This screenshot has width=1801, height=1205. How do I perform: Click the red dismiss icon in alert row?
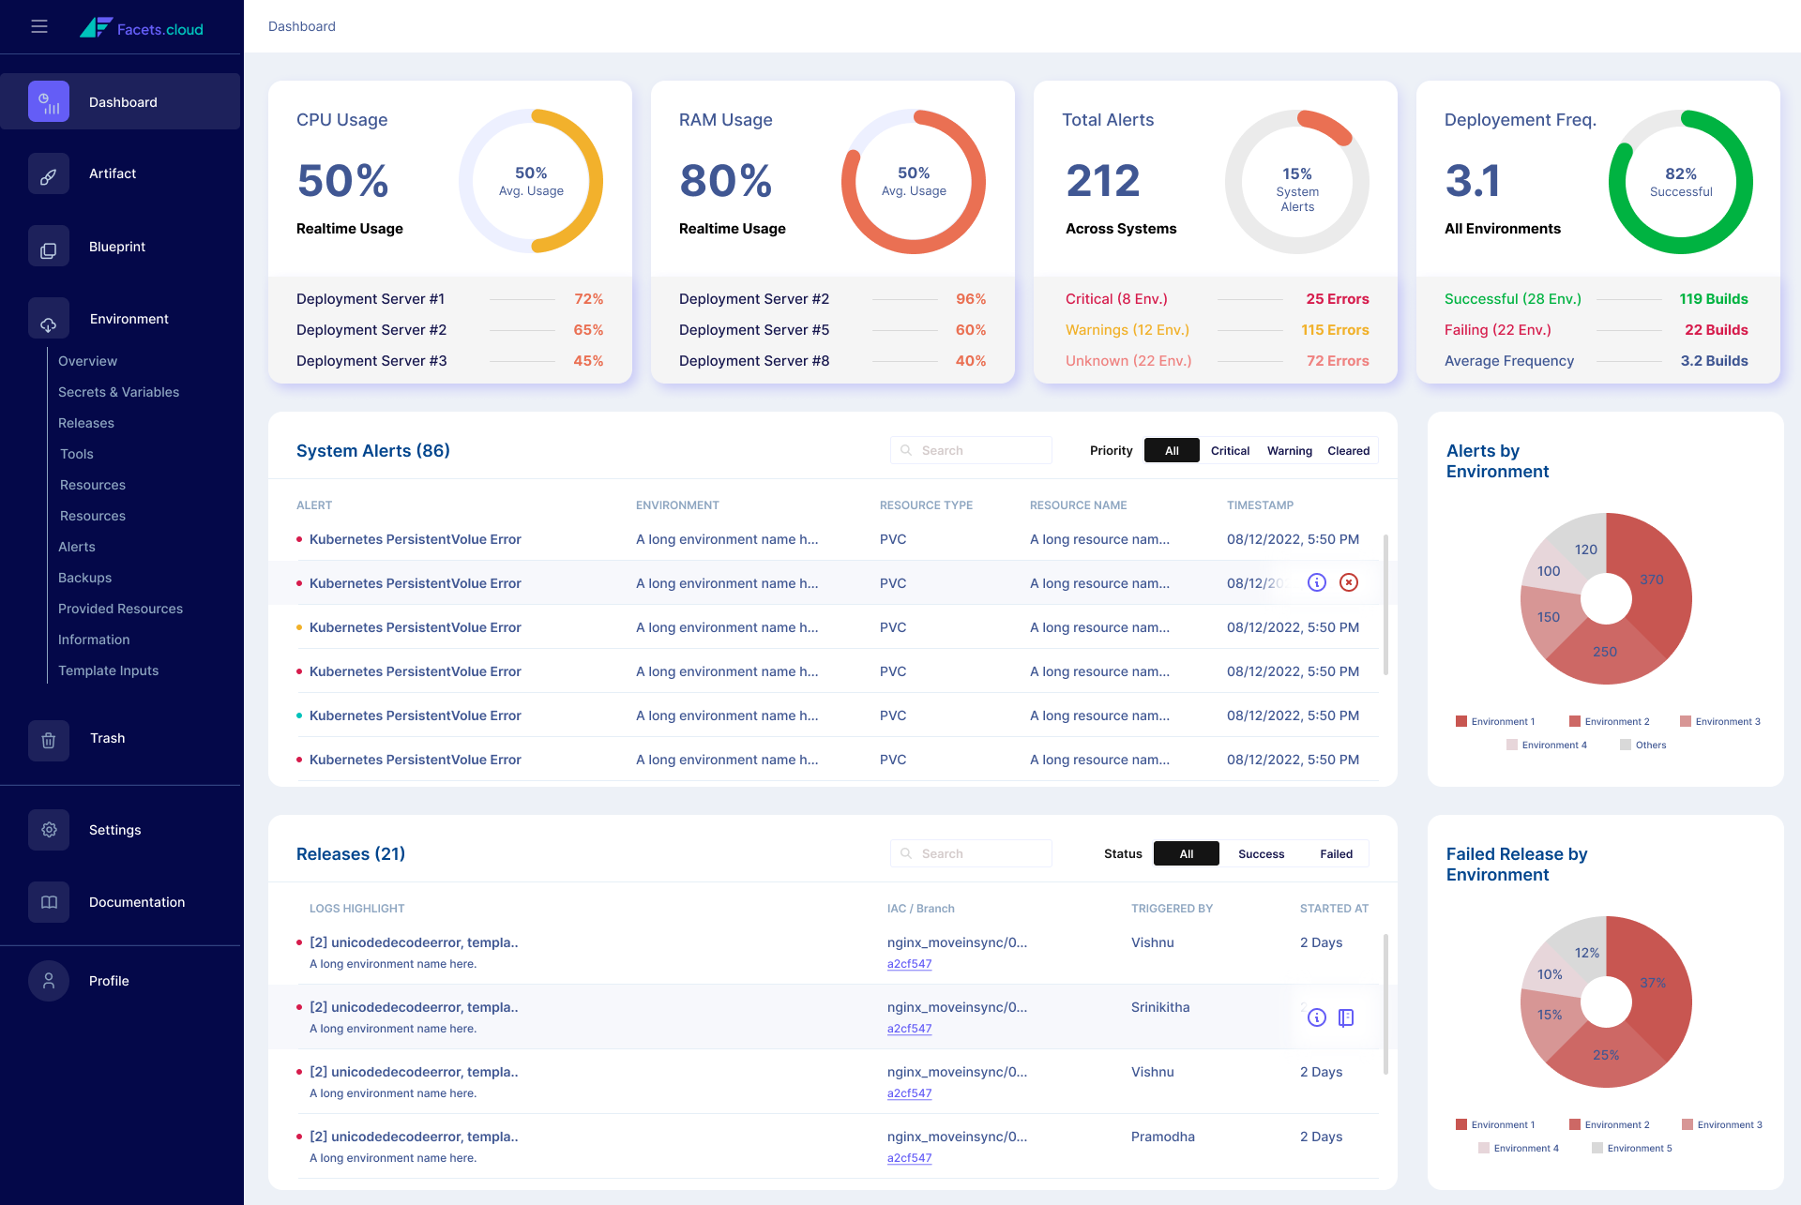pos(1349,582)
